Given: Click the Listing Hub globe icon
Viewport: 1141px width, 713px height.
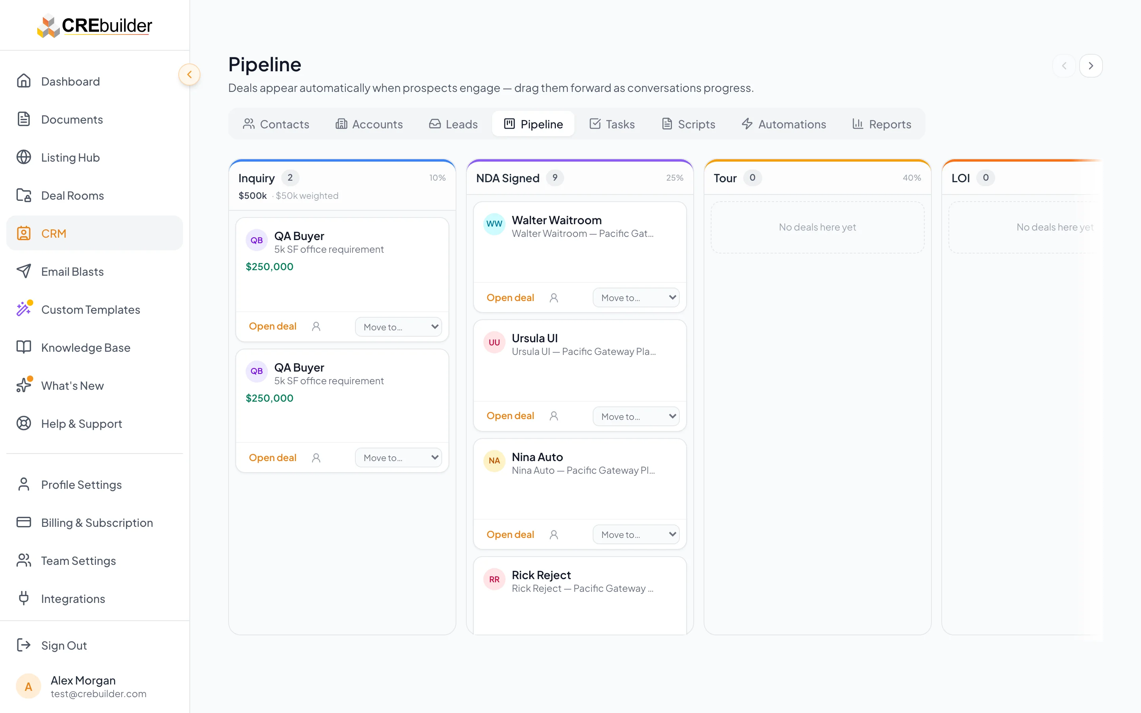Looking at the screenshot, I should [x=24, y=157].
